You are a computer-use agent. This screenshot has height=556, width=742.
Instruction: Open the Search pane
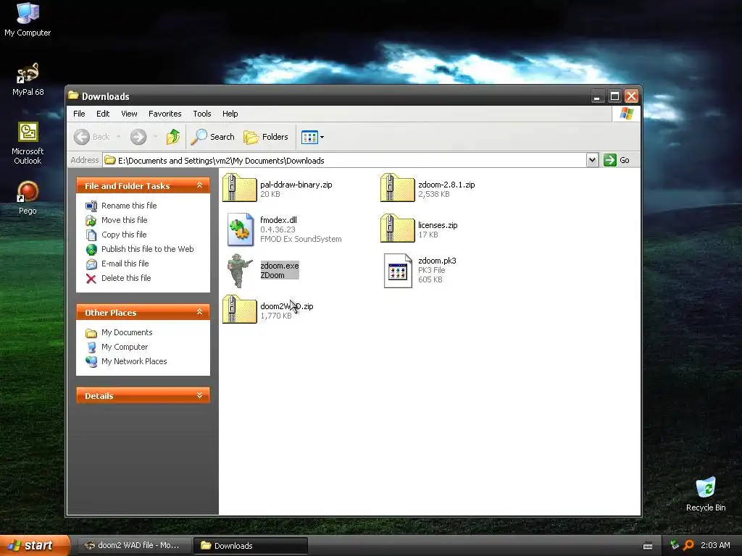click(x=212, y=137)
